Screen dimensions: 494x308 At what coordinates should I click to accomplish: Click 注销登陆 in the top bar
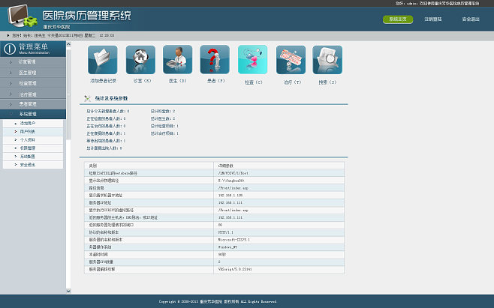coord(433,19)
